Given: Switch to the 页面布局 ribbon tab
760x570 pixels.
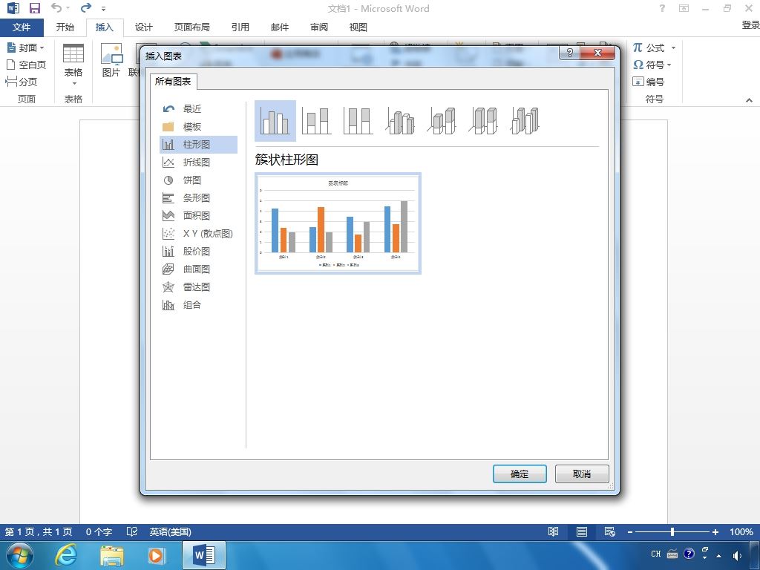Looking at the screenshot, I should coord(192,27).
